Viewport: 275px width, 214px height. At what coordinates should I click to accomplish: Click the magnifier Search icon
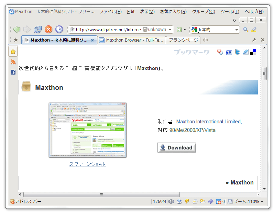click(x=245, y=30)
